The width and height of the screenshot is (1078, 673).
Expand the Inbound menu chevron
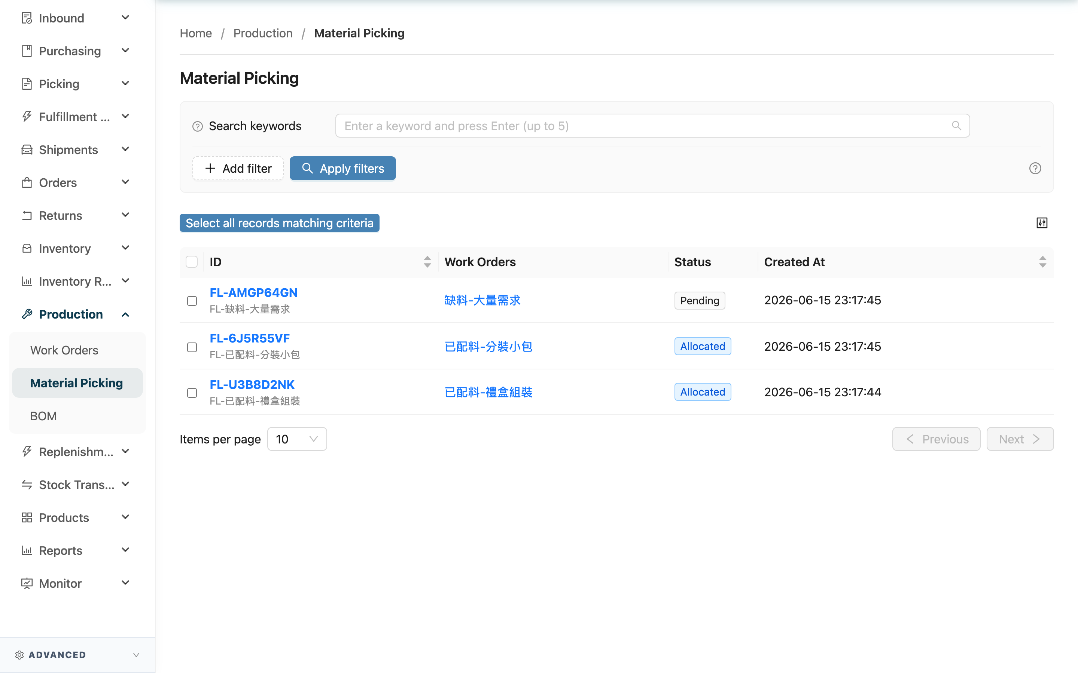pos(126,18)
